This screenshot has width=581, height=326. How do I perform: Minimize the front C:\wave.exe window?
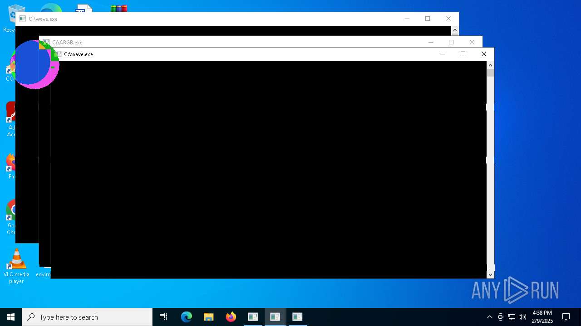tap(443, 54)
